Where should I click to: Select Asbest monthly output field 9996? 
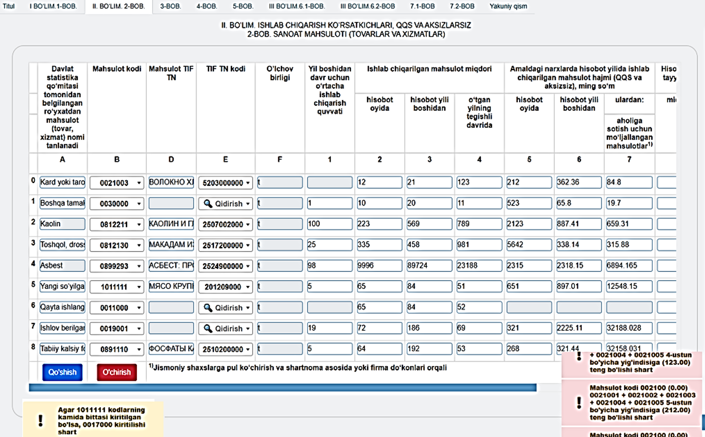(379, 266)
